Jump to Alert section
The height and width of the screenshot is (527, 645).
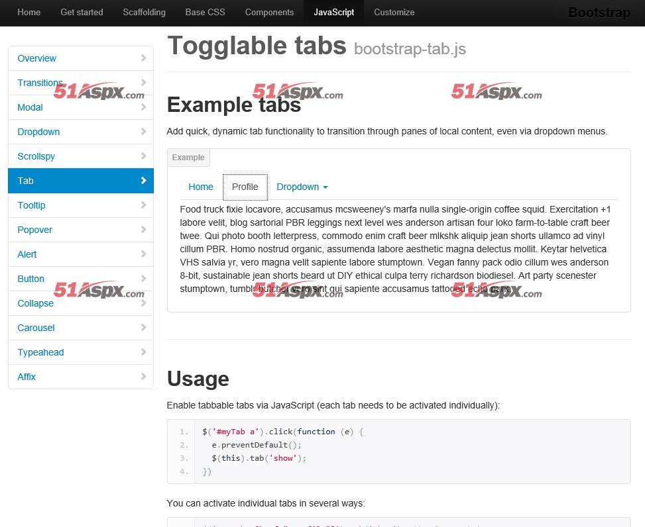pos(81,254)
